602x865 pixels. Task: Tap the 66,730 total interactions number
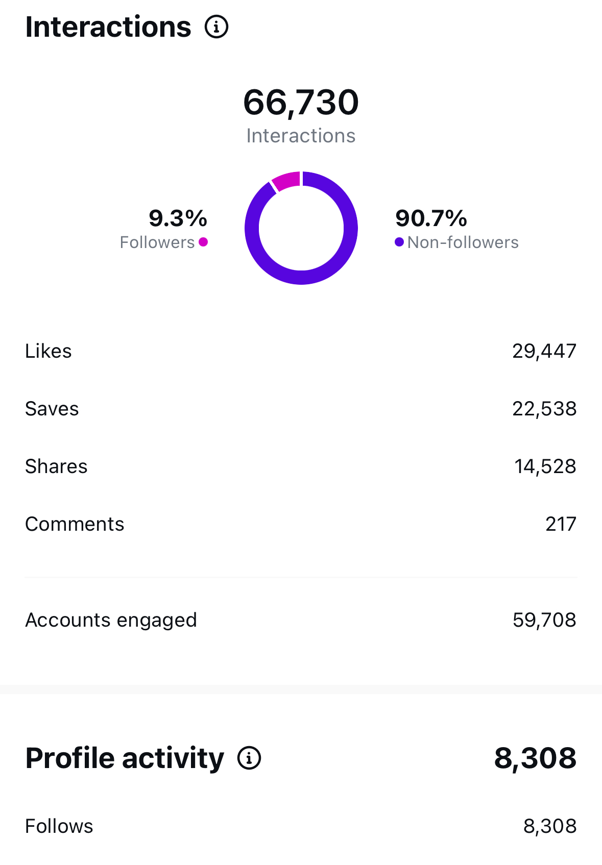click(301, 102)
